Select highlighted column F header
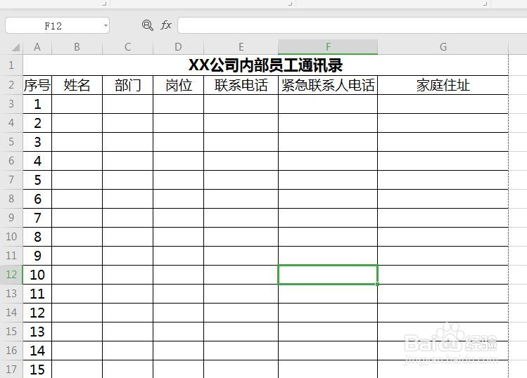The image size is (527, 378). pos(328,47)
